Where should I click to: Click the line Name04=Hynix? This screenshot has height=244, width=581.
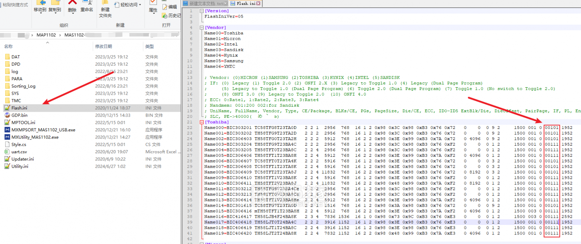(221, 55)
